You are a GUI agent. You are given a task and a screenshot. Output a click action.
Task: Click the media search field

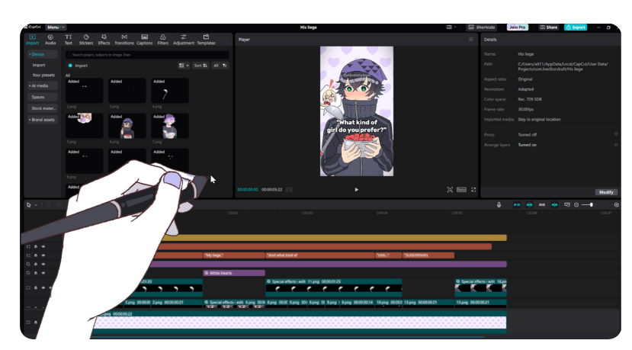pos(148,54)
